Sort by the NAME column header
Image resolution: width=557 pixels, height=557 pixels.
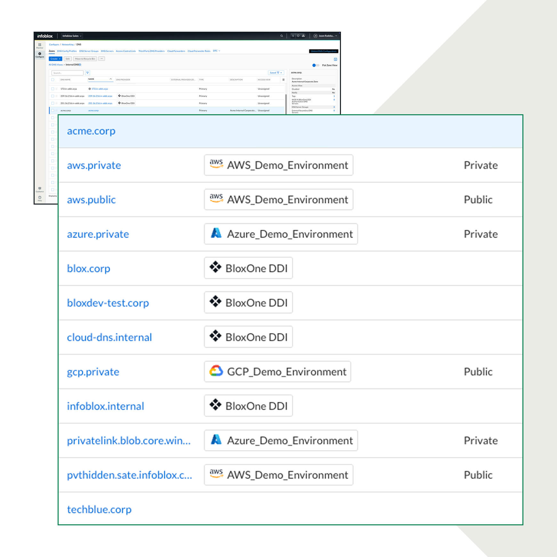[x=100, y=79]
